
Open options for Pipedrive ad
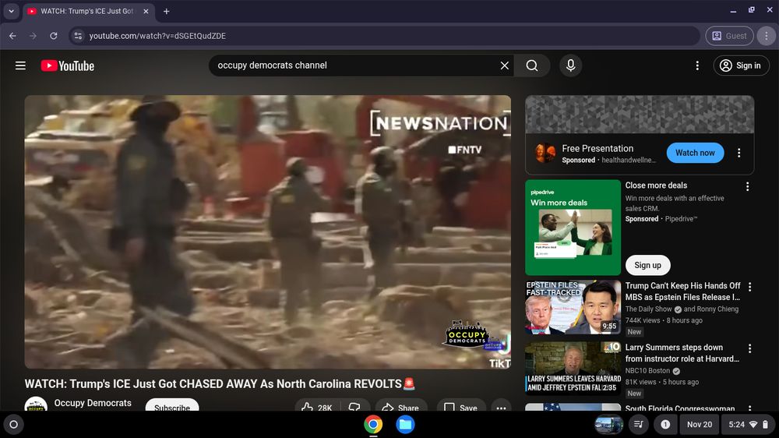(x=747, y=186)
